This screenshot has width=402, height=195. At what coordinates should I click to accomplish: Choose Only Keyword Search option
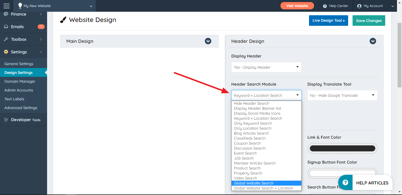click(x=266, y=123)
